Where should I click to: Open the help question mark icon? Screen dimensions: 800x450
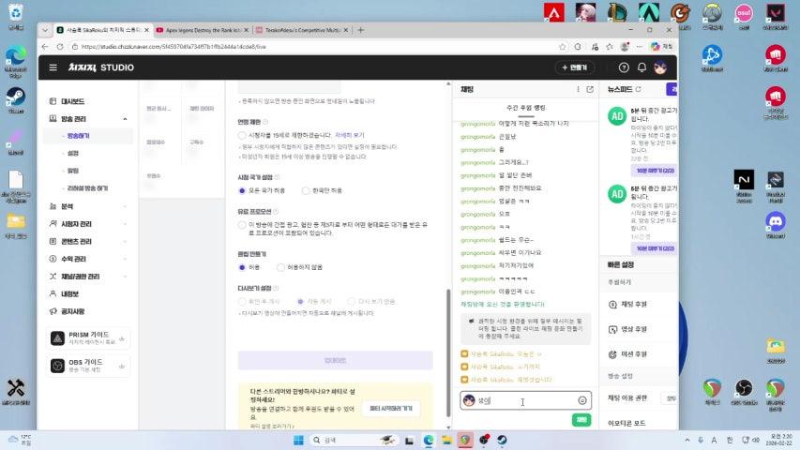coord(624,67)
